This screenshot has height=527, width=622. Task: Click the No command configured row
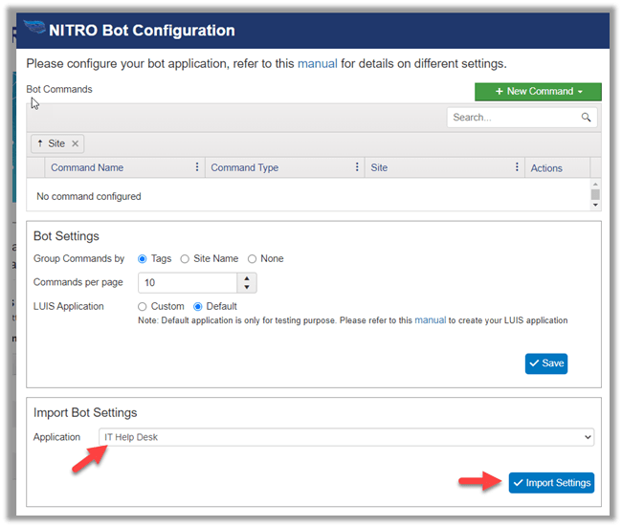[x=309, y=196]
